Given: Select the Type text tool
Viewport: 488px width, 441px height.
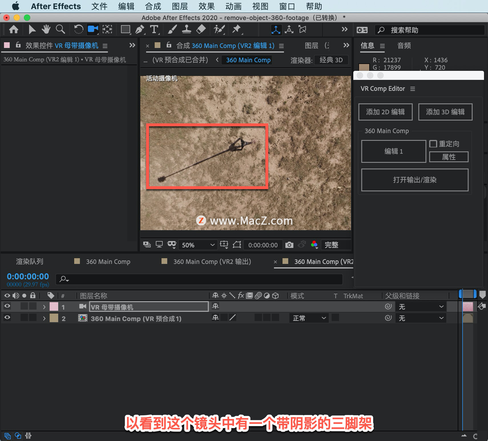Looking at the screenshot, I should coord(154,29).
